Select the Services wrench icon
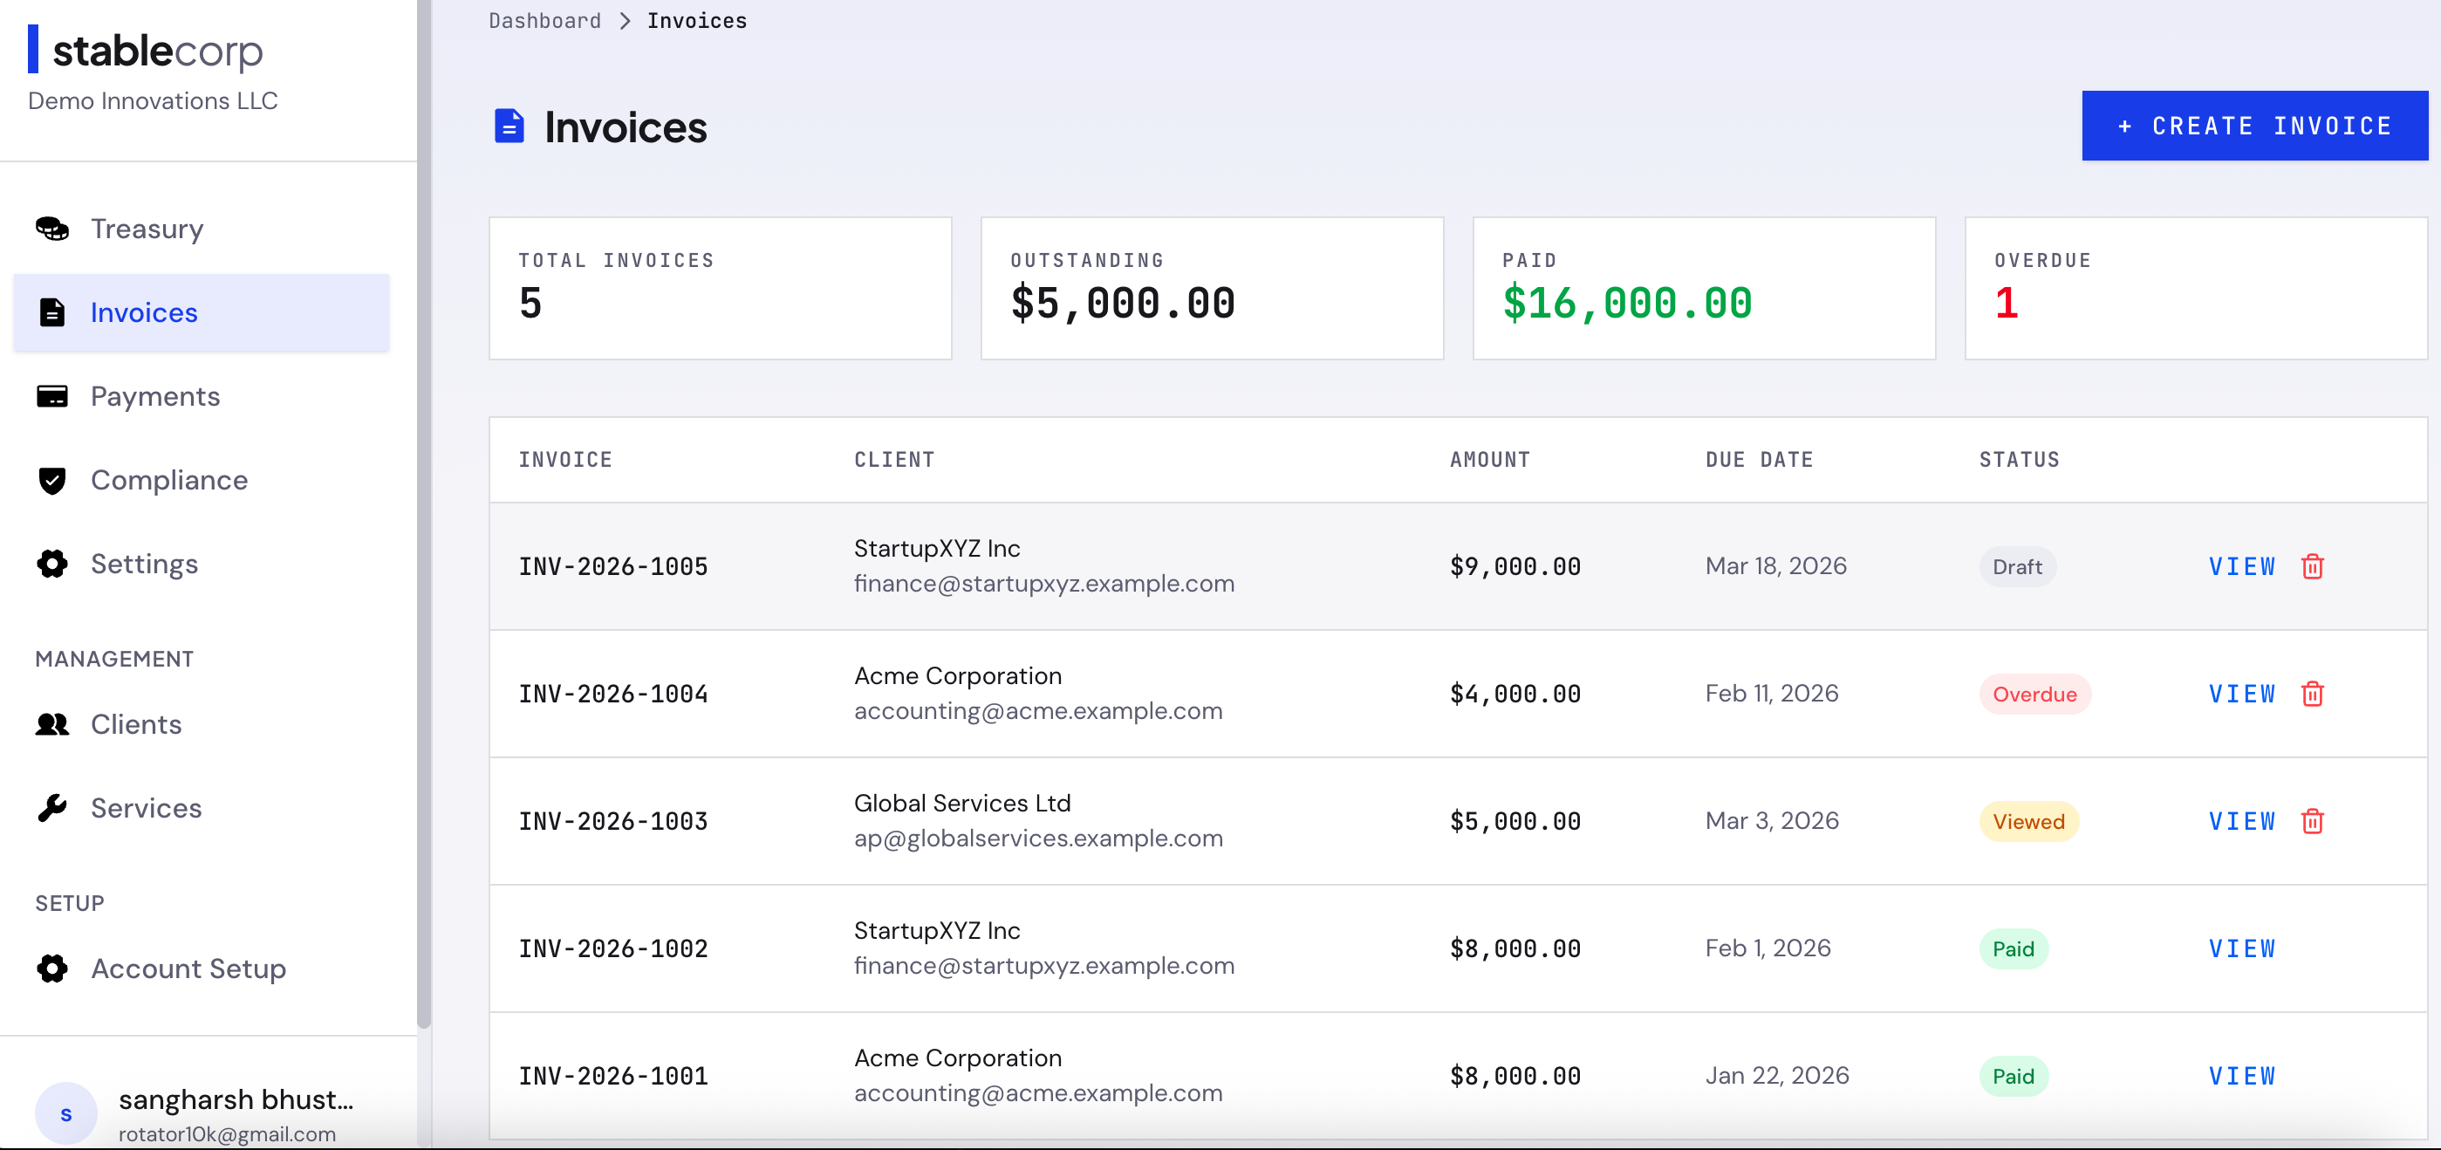The image size is (2441, 1150). tap(52, 808)
